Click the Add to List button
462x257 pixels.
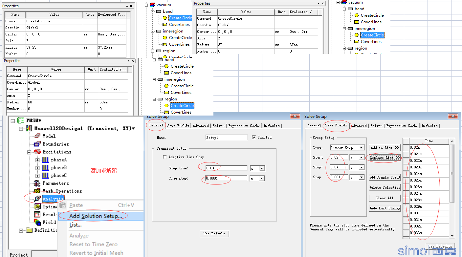pos(385,148)
